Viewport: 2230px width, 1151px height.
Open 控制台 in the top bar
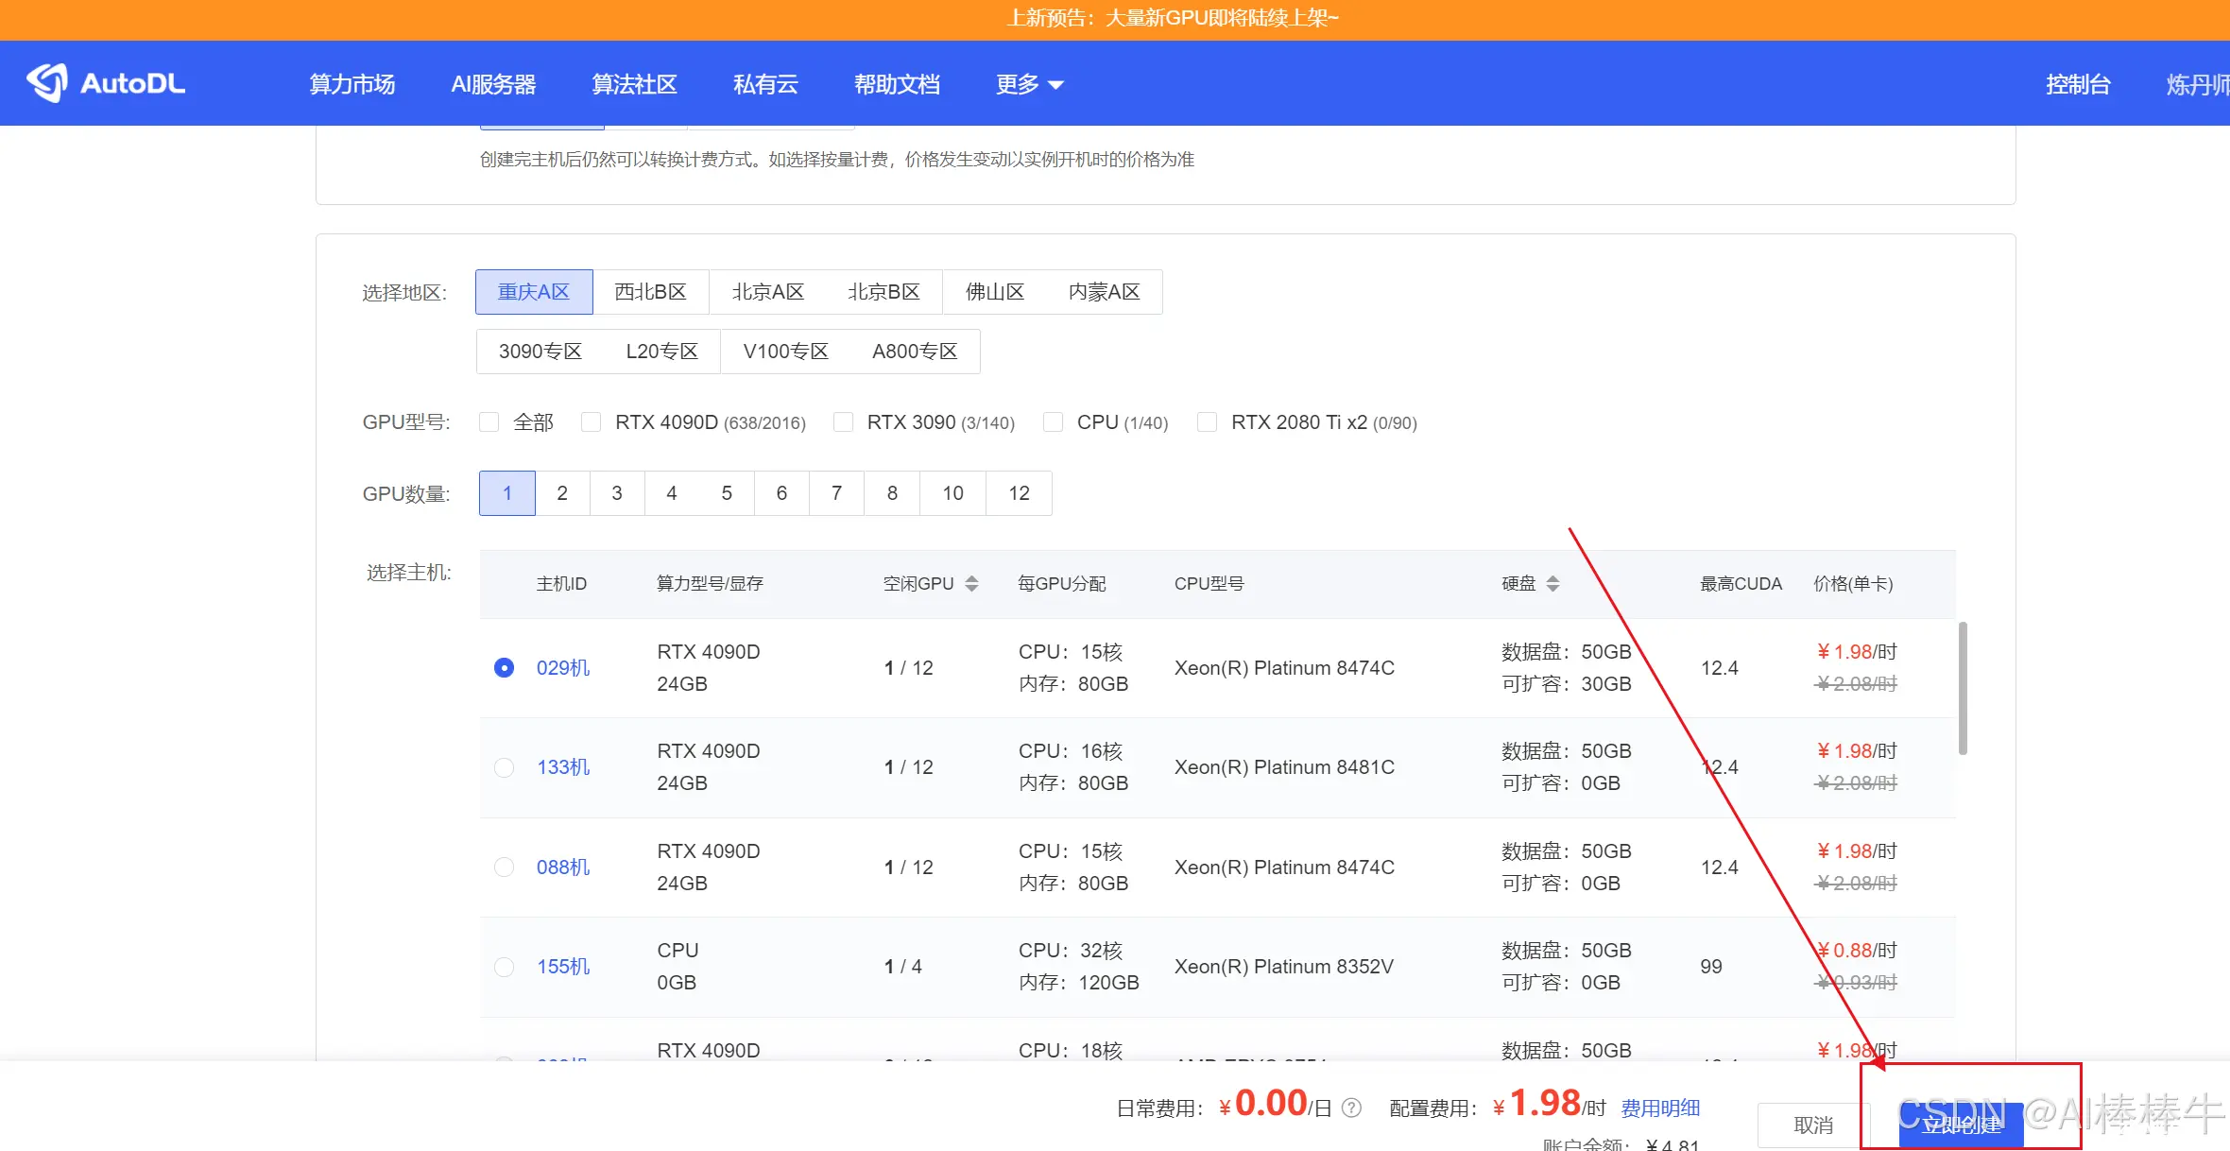click(x=2078, y=84)
